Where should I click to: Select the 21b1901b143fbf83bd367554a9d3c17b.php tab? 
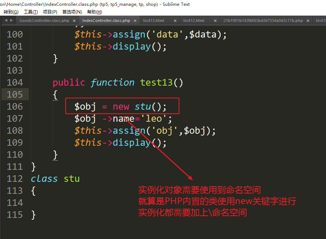[x=263, y=21]
